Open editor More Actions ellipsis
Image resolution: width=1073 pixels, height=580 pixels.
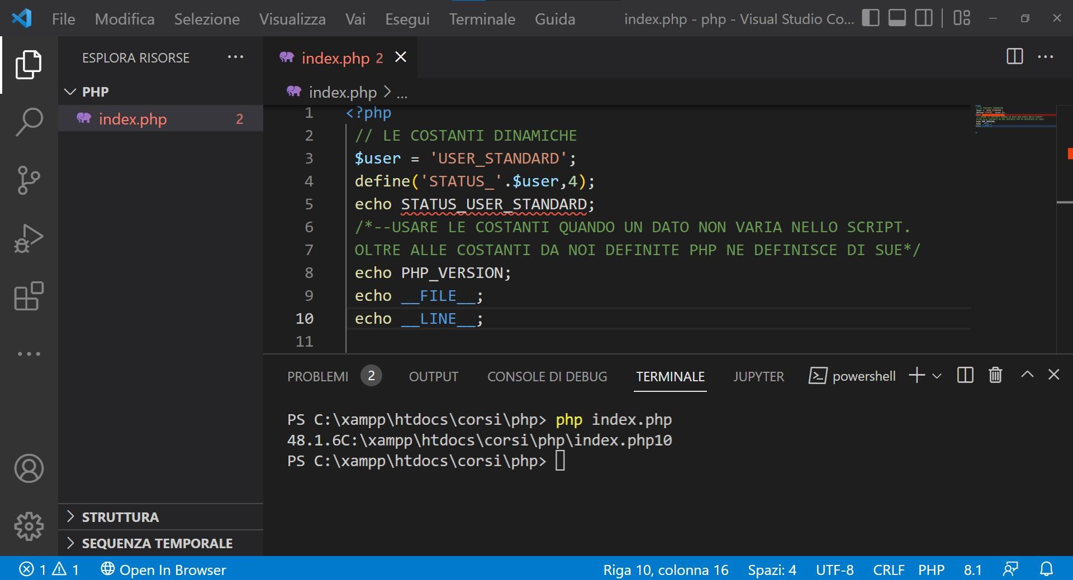pos(1046,56)
